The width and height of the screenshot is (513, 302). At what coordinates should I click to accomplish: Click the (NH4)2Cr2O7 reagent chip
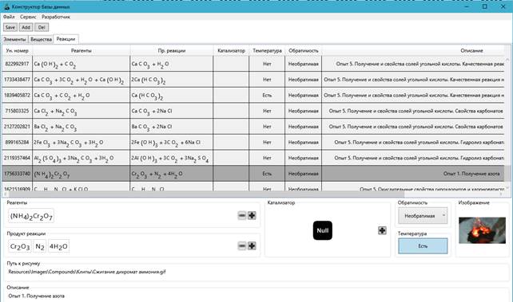[x=31, y=216]
